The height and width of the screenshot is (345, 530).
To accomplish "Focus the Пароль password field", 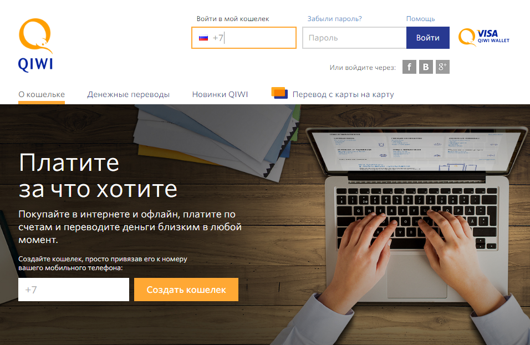I will pyautogui.click(x=354, y=38).
